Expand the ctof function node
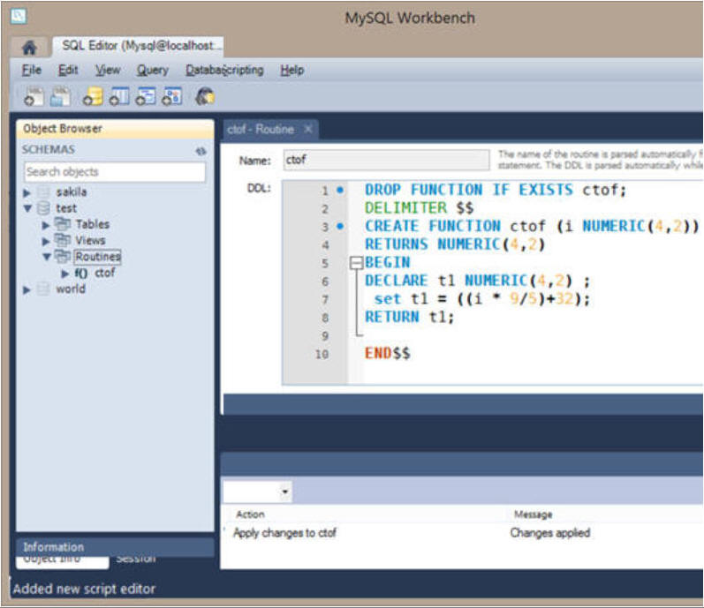The image size is (704, 608). pos(65,274)
